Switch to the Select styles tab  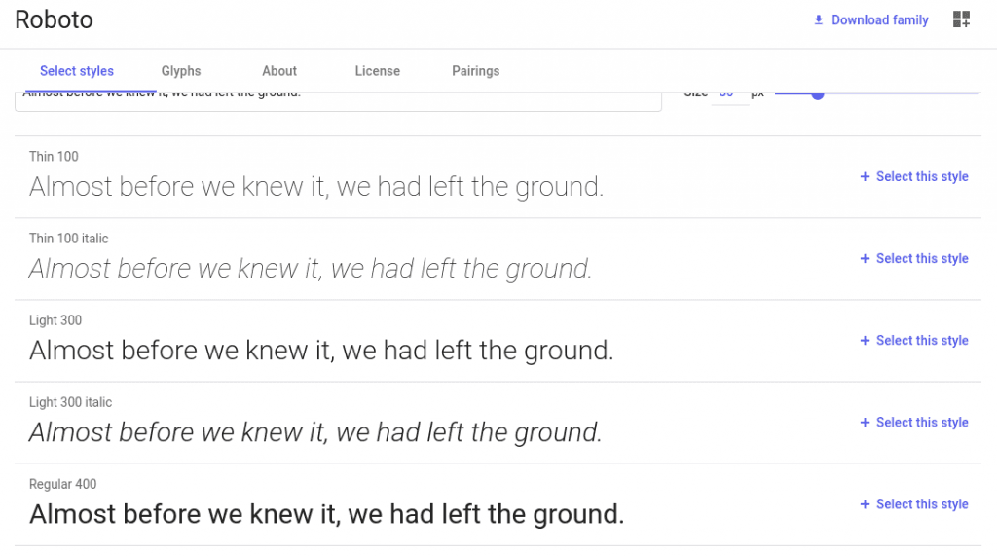pyautogui.click(x=77, y=71)
